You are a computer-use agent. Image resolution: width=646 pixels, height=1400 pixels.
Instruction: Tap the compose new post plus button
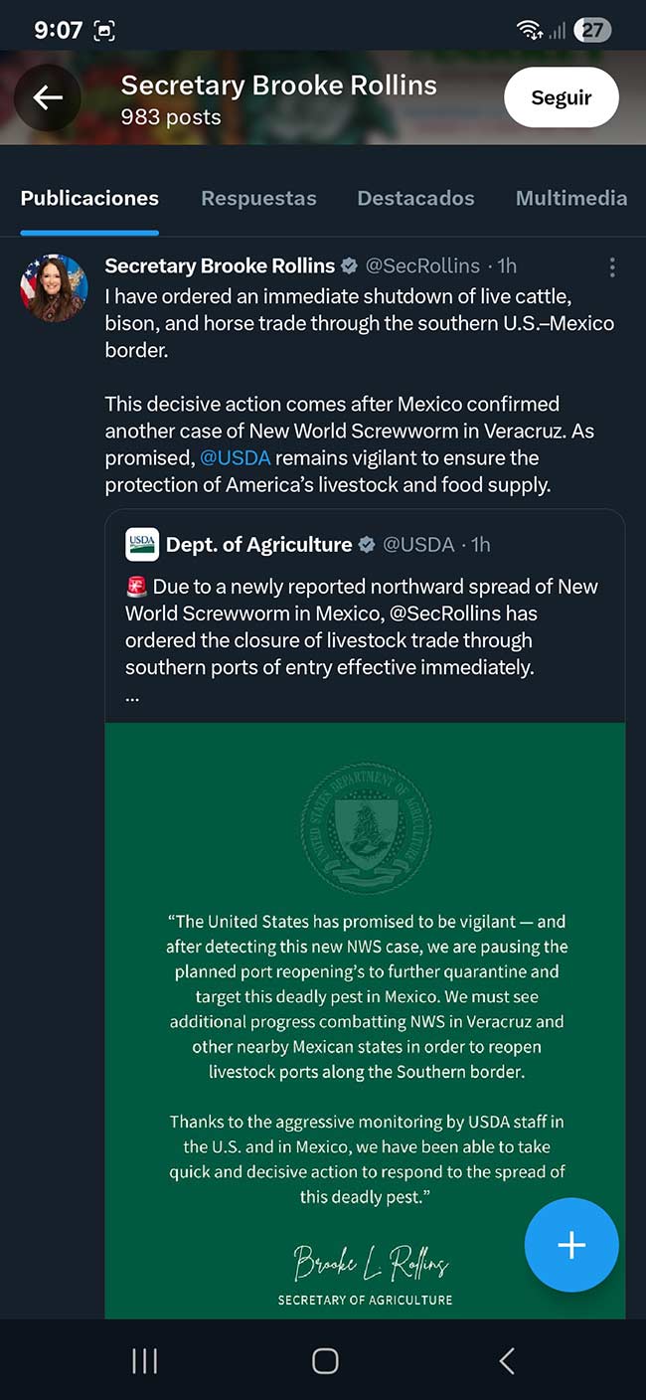coord(571,1245)
